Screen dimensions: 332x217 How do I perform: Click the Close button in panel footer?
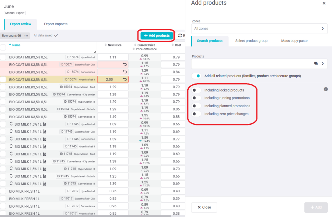coord(204,207)
